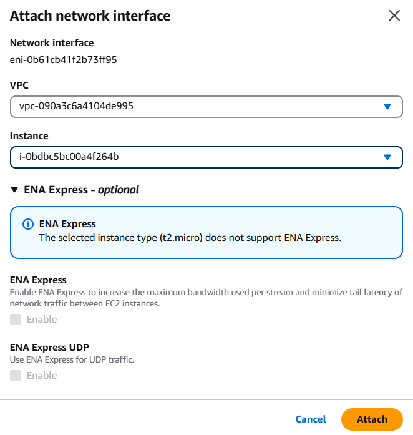Click the t2.micro unsupported message text

coord(190,238)
